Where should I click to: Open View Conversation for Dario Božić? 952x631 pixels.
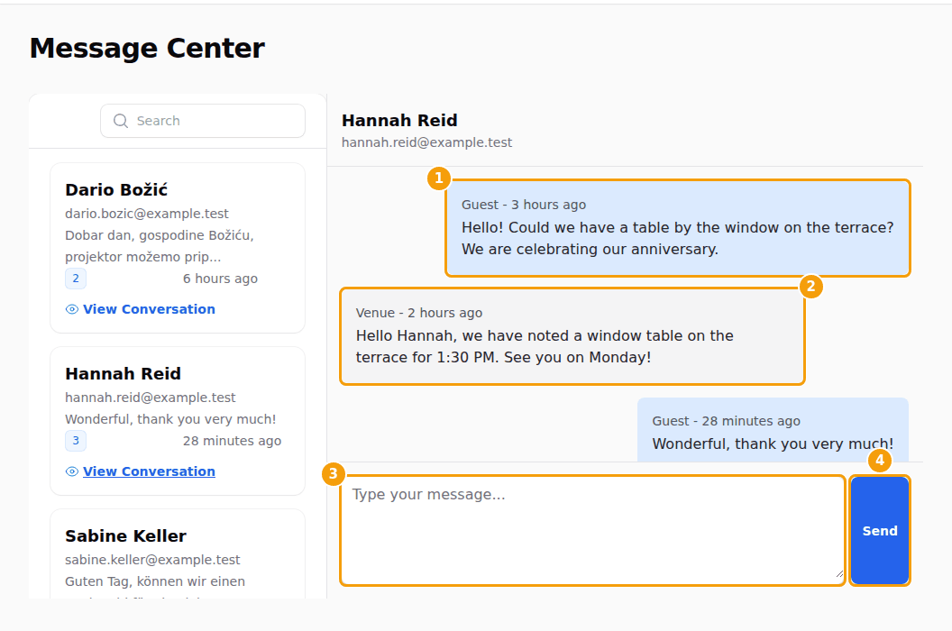[149, 309]
